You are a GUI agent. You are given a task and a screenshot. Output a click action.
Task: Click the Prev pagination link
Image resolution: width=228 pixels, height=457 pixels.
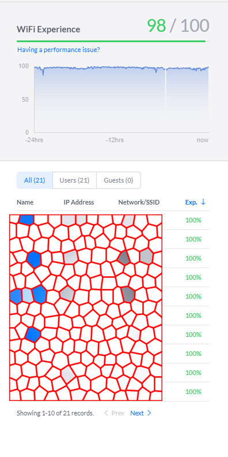click(x=118, y=413)
